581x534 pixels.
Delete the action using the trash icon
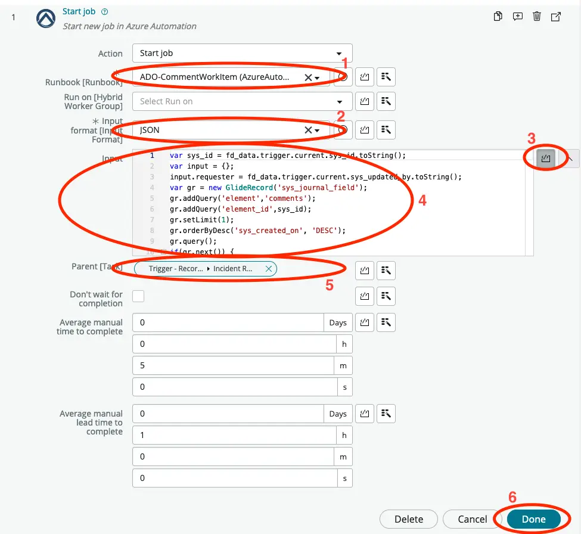[536, 16]
